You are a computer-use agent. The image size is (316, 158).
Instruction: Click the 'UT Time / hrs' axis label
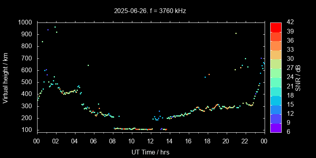pos(150,152)
